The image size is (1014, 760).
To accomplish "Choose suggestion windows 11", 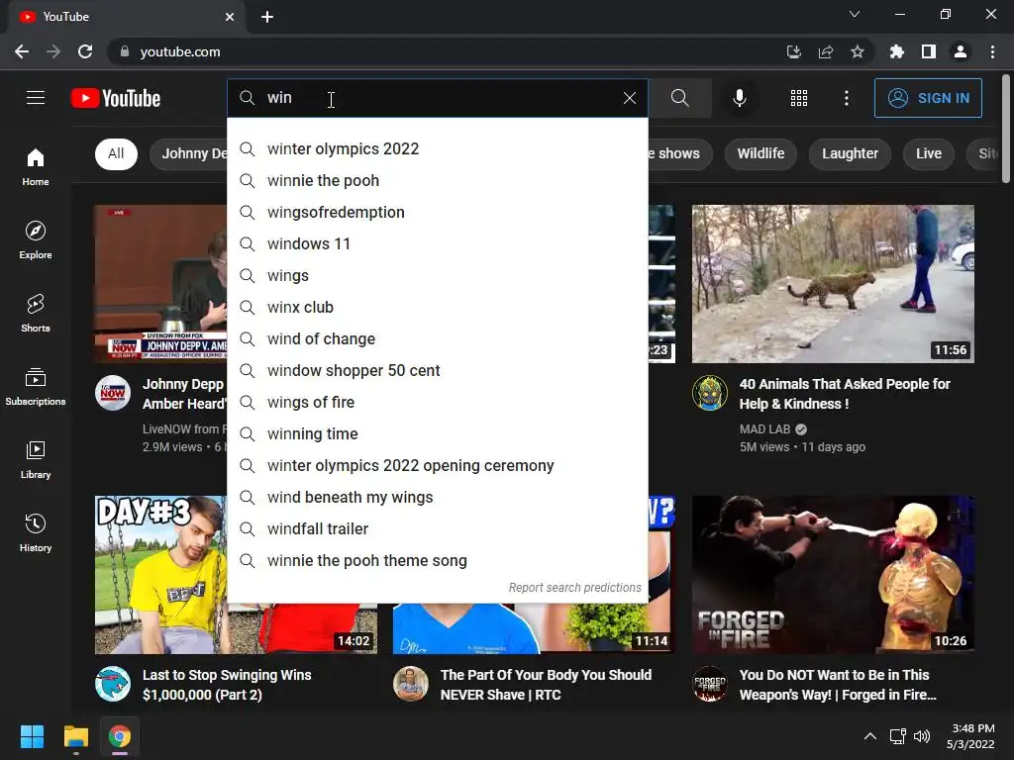I will tap(438, 243).
